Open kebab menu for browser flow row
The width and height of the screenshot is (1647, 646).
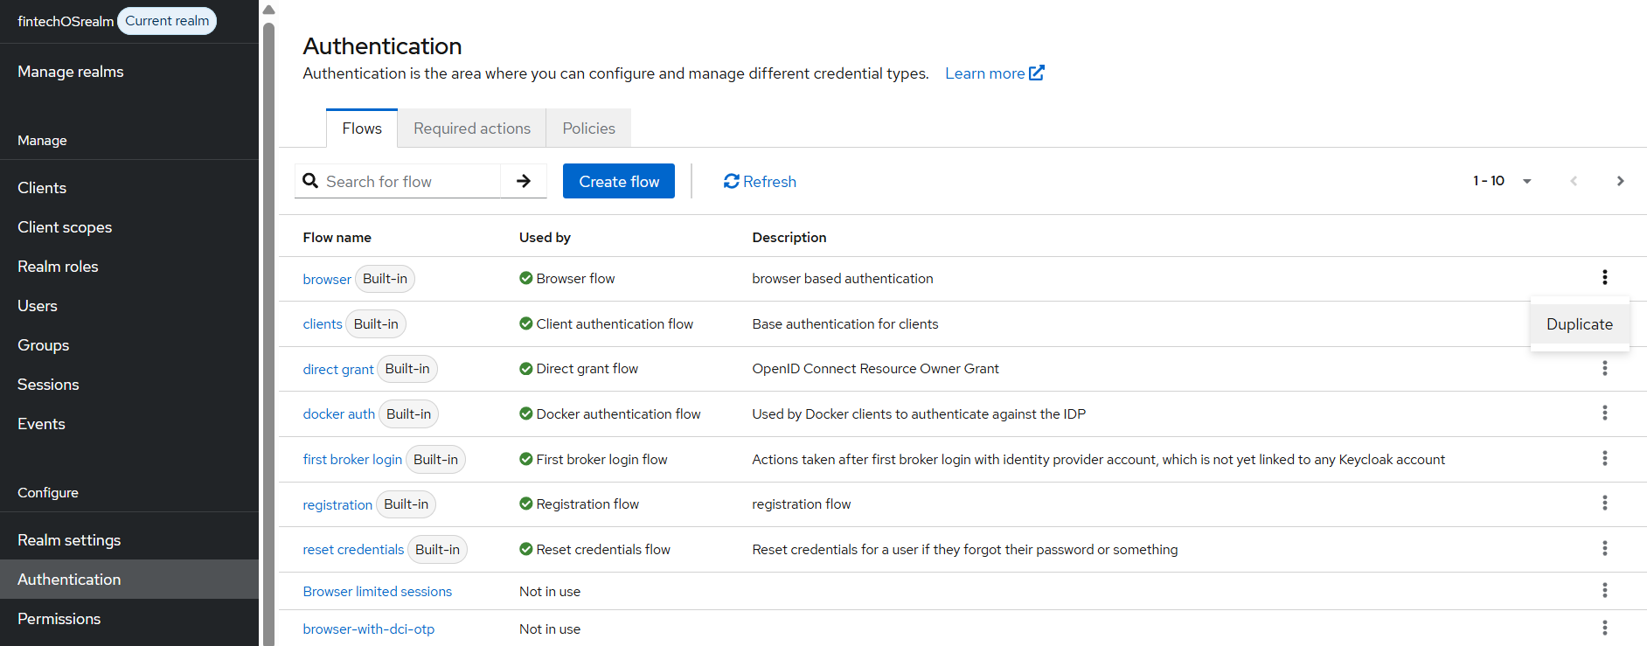click(x=1604, y=277)
